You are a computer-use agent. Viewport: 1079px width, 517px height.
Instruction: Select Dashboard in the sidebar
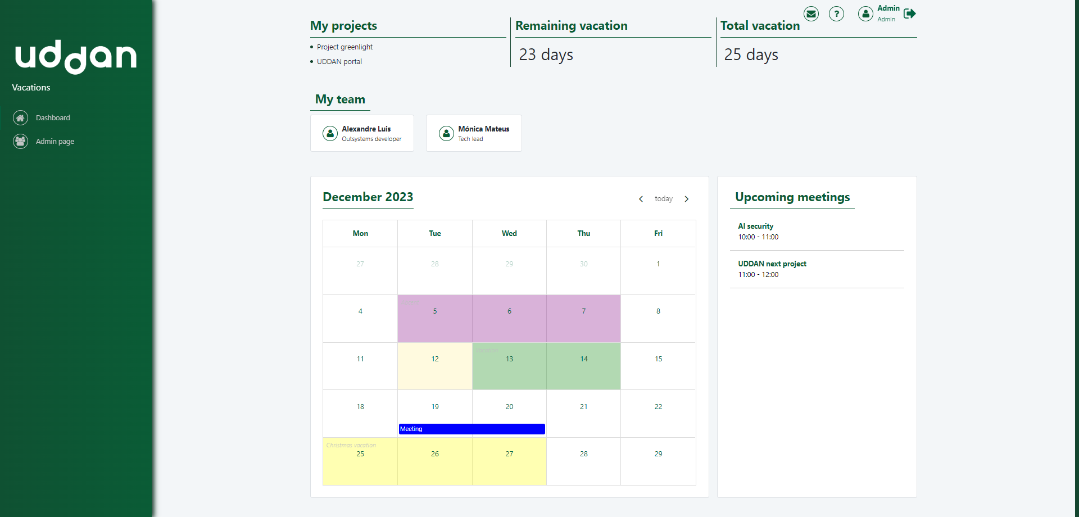(x=53, y=117)
